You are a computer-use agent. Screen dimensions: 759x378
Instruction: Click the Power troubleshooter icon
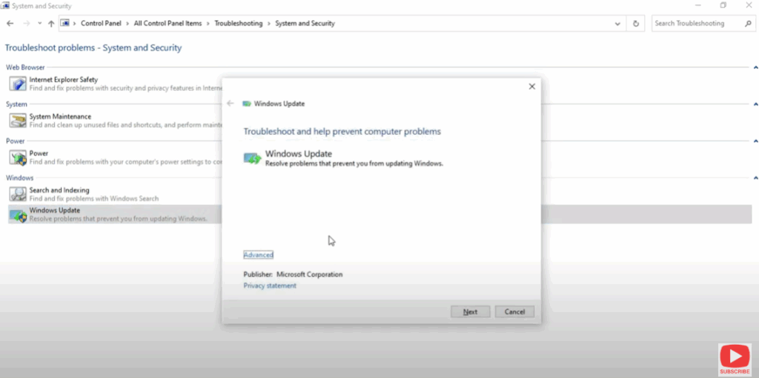(18, 157)
